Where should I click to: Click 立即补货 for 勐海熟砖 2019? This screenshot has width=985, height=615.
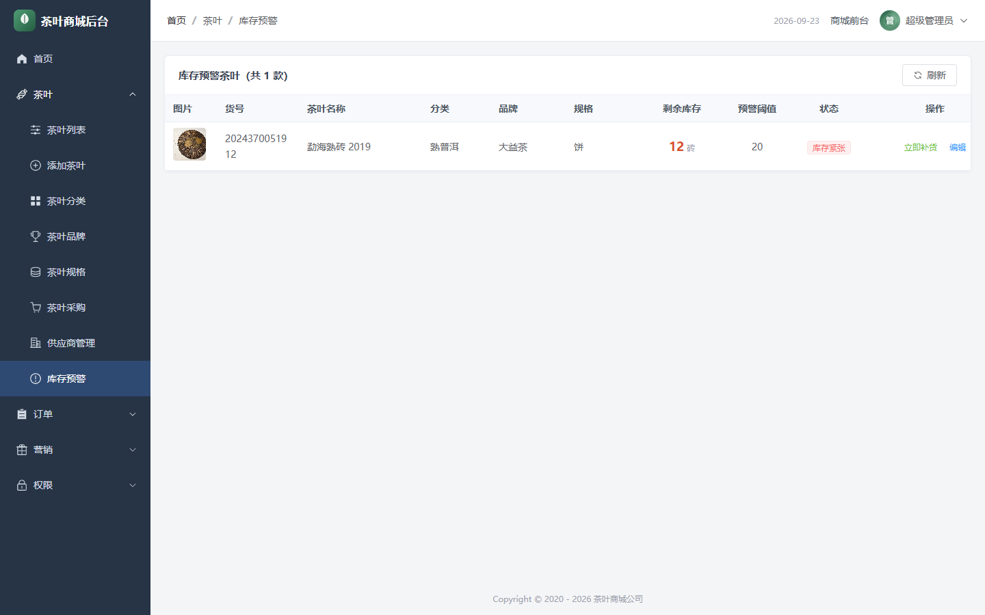pyautogui.click(x=921, y=148)
